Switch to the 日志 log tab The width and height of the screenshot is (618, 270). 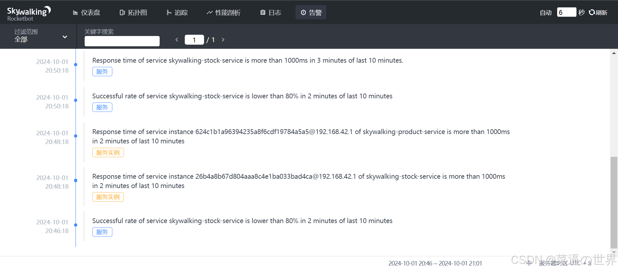coord(271,13)
